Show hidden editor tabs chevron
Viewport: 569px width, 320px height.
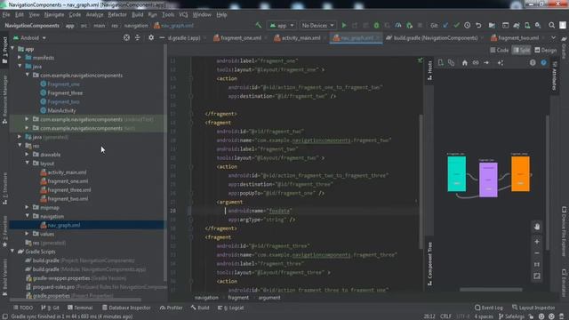[x=553, y=37]
